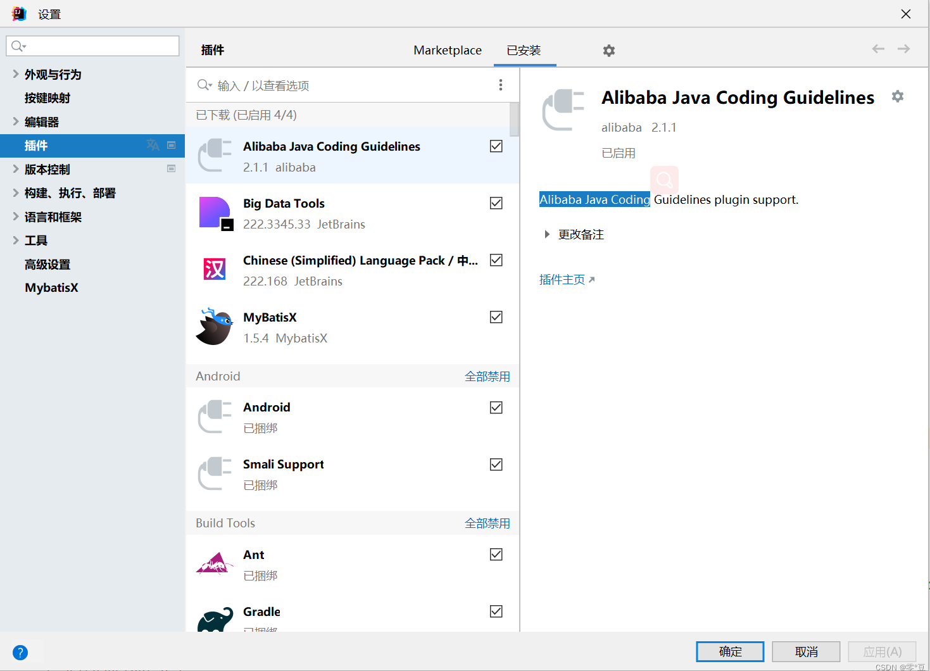930x671 pixels.
Task: Expand 外观与行为 settings node
Action: [15, 74]
